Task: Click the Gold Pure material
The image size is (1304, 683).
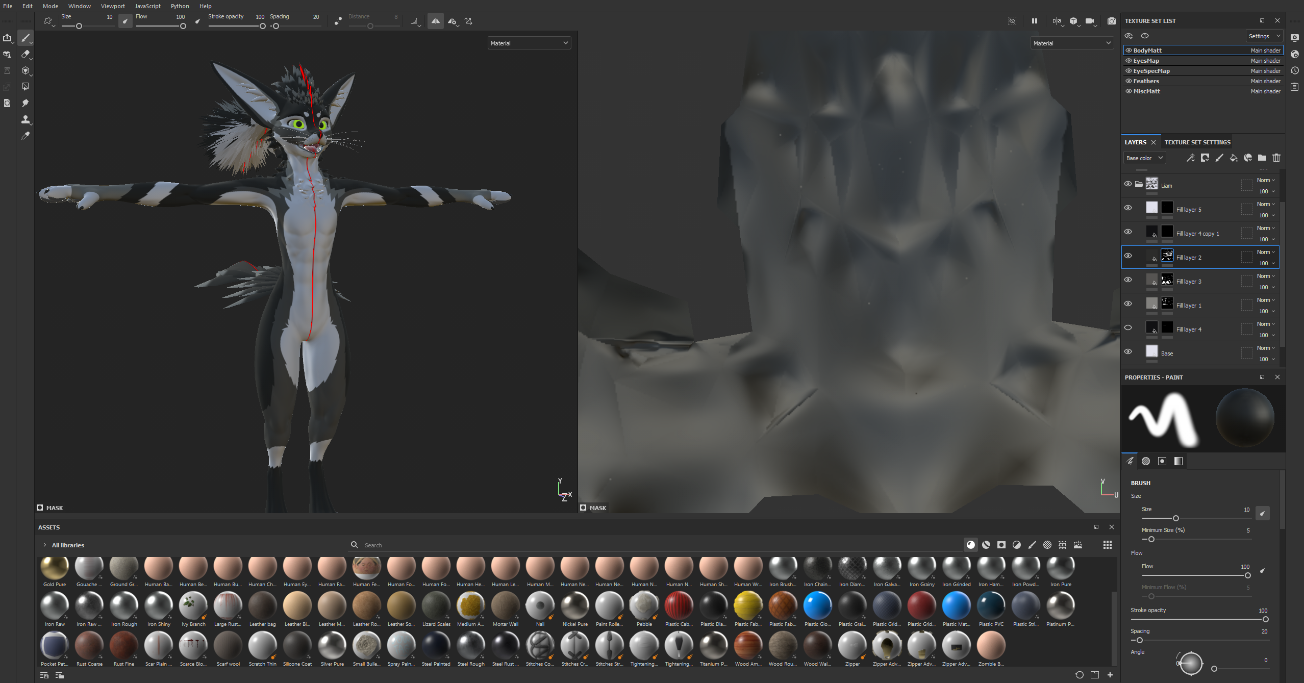Action: pos(54,571)
